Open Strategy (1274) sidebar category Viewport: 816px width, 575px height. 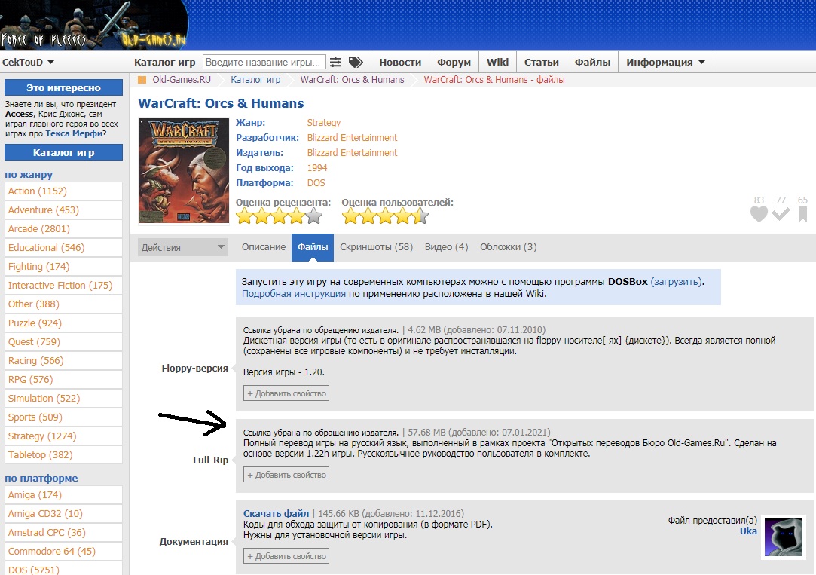click(x=63, y=436)
